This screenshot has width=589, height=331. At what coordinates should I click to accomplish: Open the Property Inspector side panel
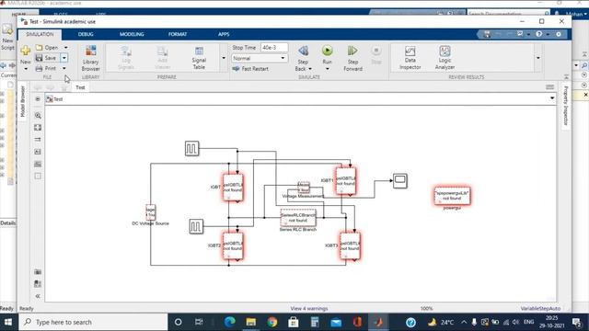click(x=566, y=106)
